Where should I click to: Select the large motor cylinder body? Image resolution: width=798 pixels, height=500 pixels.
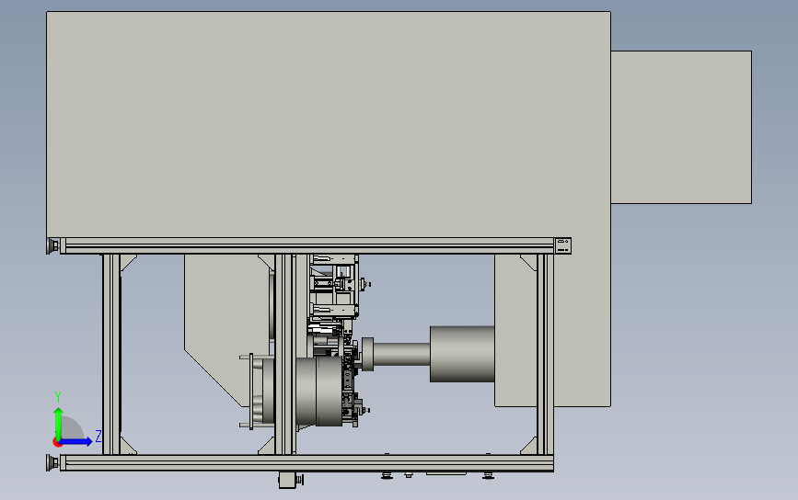point(462,354)
